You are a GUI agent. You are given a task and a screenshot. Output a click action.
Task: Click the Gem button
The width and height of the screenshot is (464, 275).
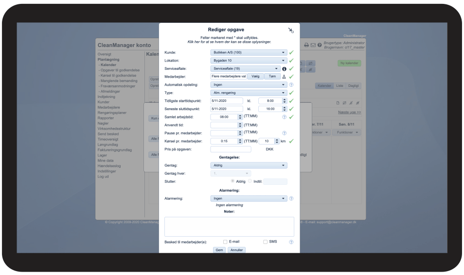coord(219,250)
